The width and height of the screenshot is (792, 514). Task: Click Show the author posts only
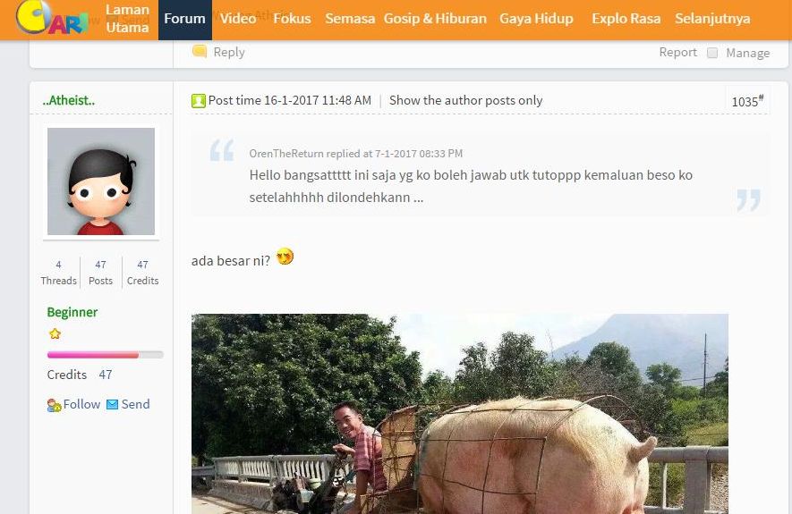tap(465, 100)
